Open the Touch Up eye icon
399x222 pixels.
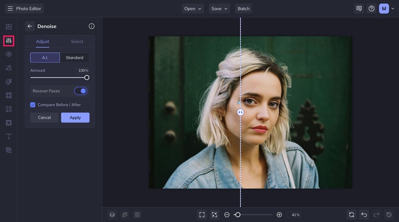click(8, 54)
